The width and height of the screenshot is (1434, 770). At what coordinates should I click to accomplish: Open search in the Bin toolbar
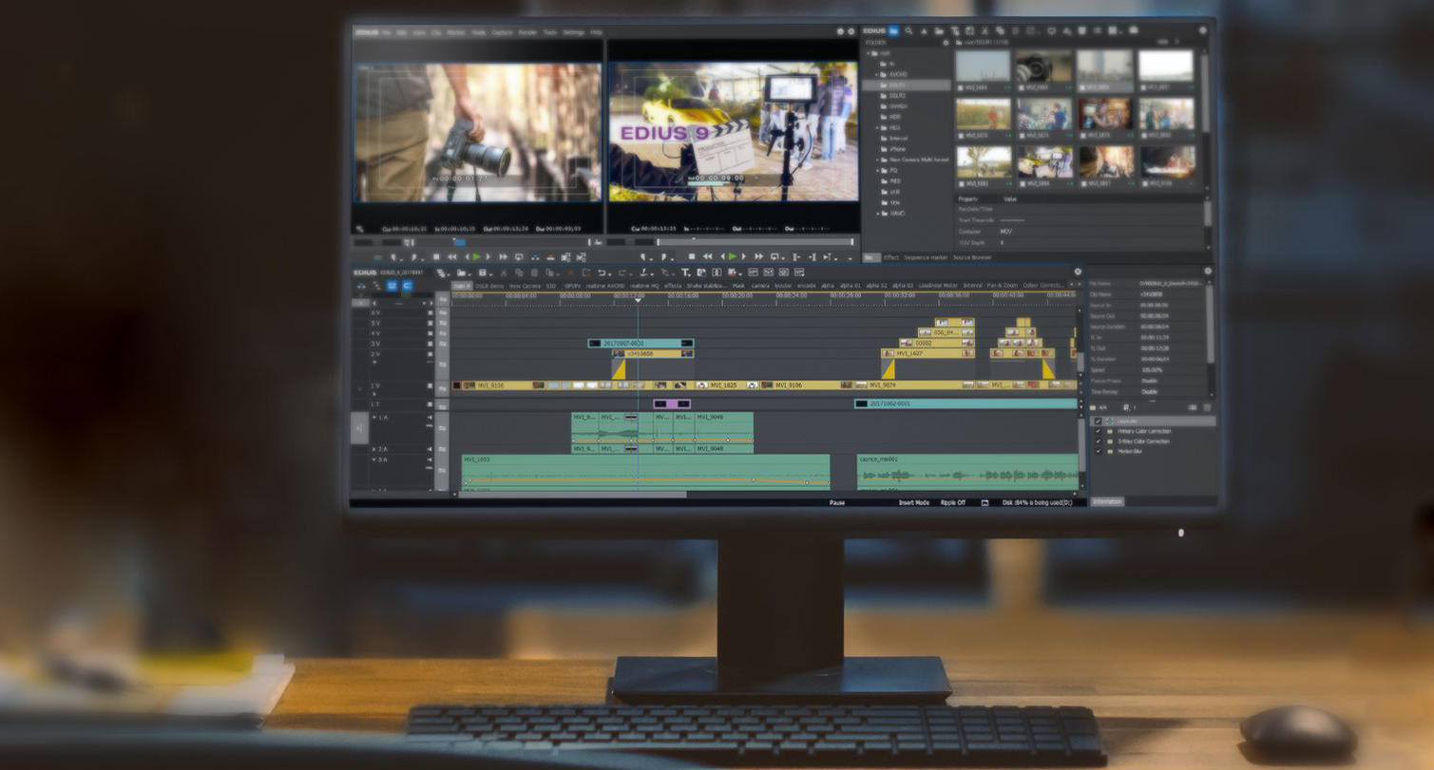(908, 31)
